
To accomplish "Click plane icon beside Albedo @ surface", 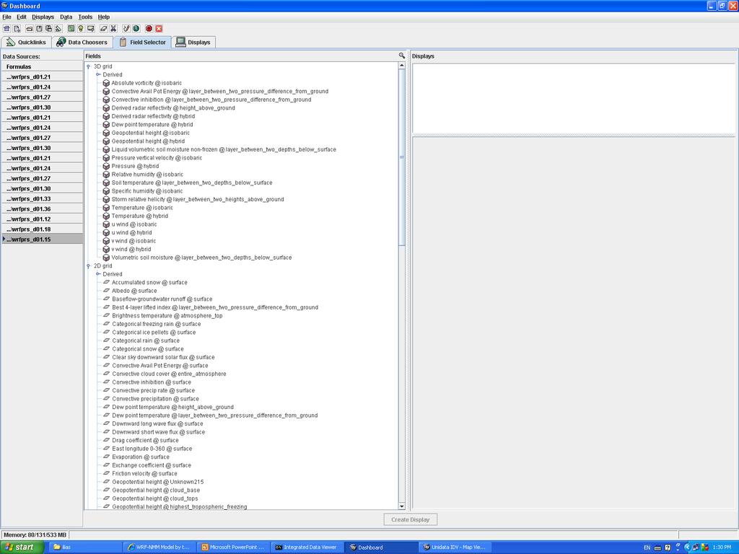I will tap(107, 291).
